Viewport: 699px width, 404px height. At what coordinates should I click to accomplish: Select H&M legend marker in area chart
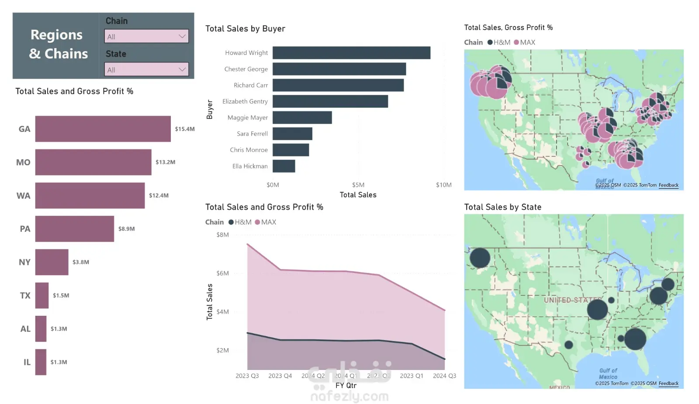231,222
